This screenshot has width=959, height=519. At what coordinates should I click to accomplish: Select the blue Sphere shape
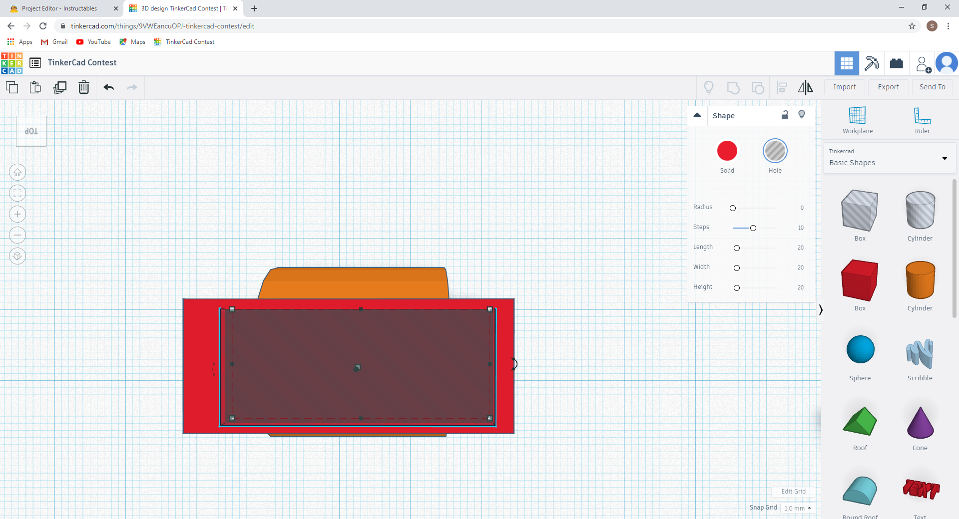pos(860,349)
